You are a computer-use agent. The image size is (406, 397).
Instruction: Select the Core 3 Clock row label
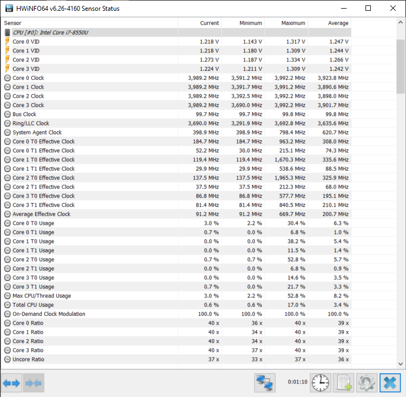tap(28, 105)
